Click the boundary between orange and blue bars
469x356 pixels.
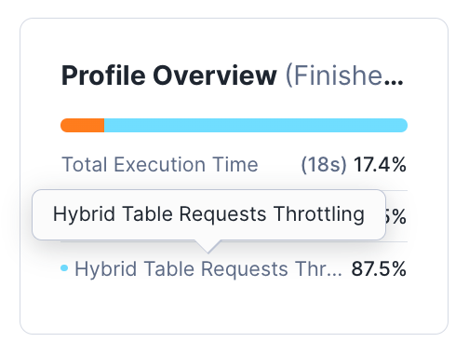pos(104,125)
